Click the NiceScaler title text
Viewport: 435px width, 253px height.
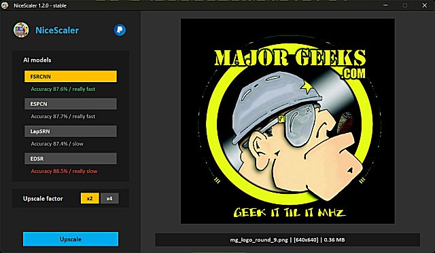coord(57,30)
